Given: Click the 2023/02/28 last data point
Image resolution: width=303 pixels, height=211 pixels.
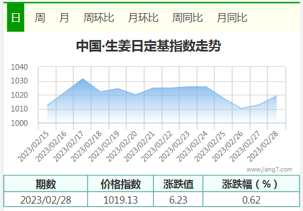Looking at the screenshot, I should [277, 95].
